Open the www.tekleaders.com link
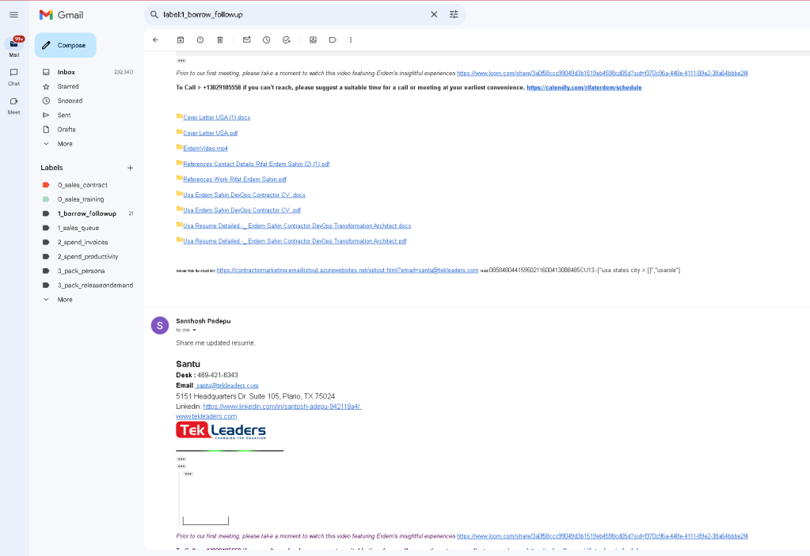810x556 pixels. point(206,416)
